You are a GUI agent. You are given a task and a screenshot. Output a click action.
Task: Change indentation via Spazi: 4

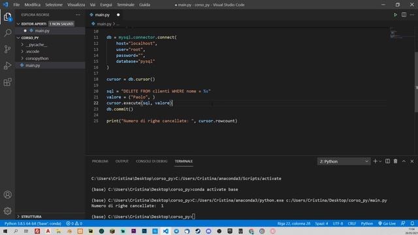[x=321, y=223]
